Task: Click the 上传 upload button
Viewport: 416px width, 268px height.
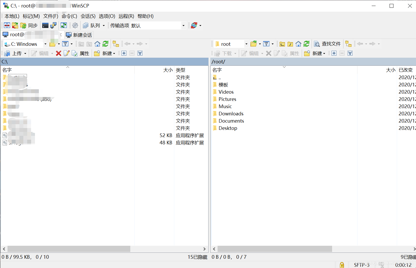Action: pyautogui.click(x=13, y=53)
